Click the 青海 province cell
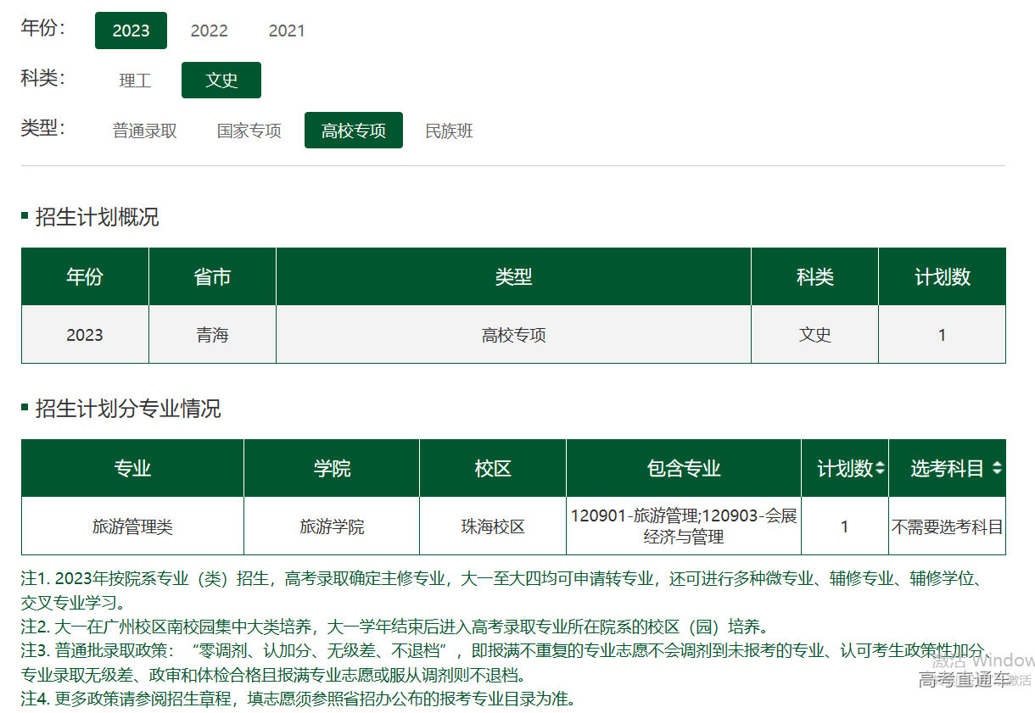1035x713 pixels. [x=212, y=335]
